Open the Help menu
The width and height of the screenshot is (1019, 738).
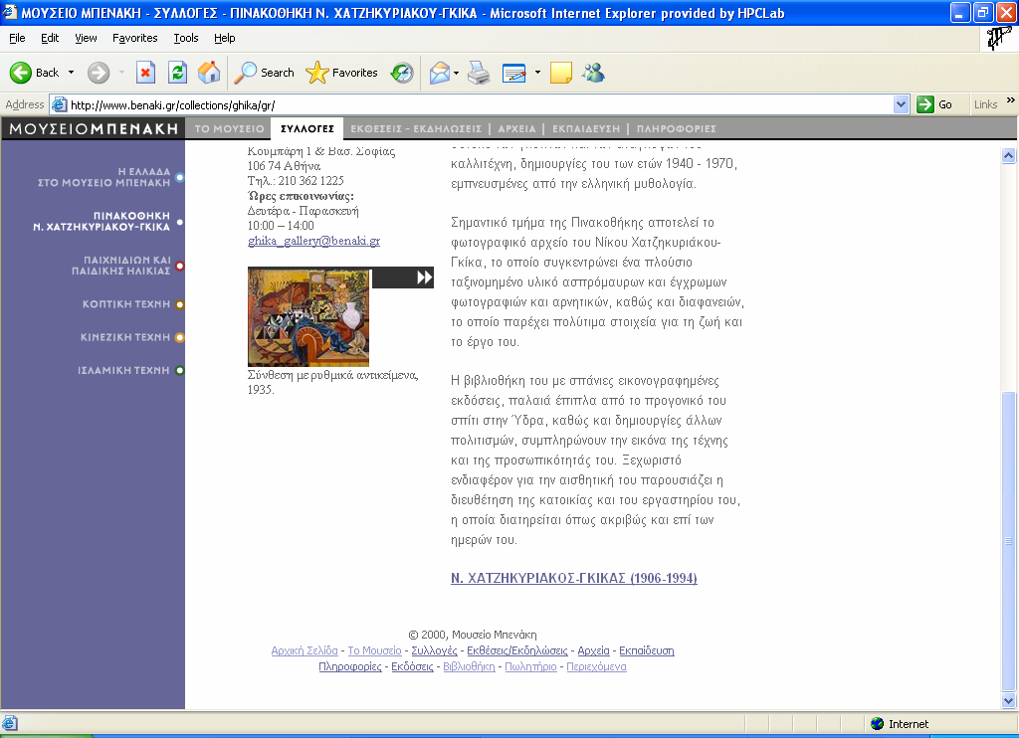[x=225, y=39]
